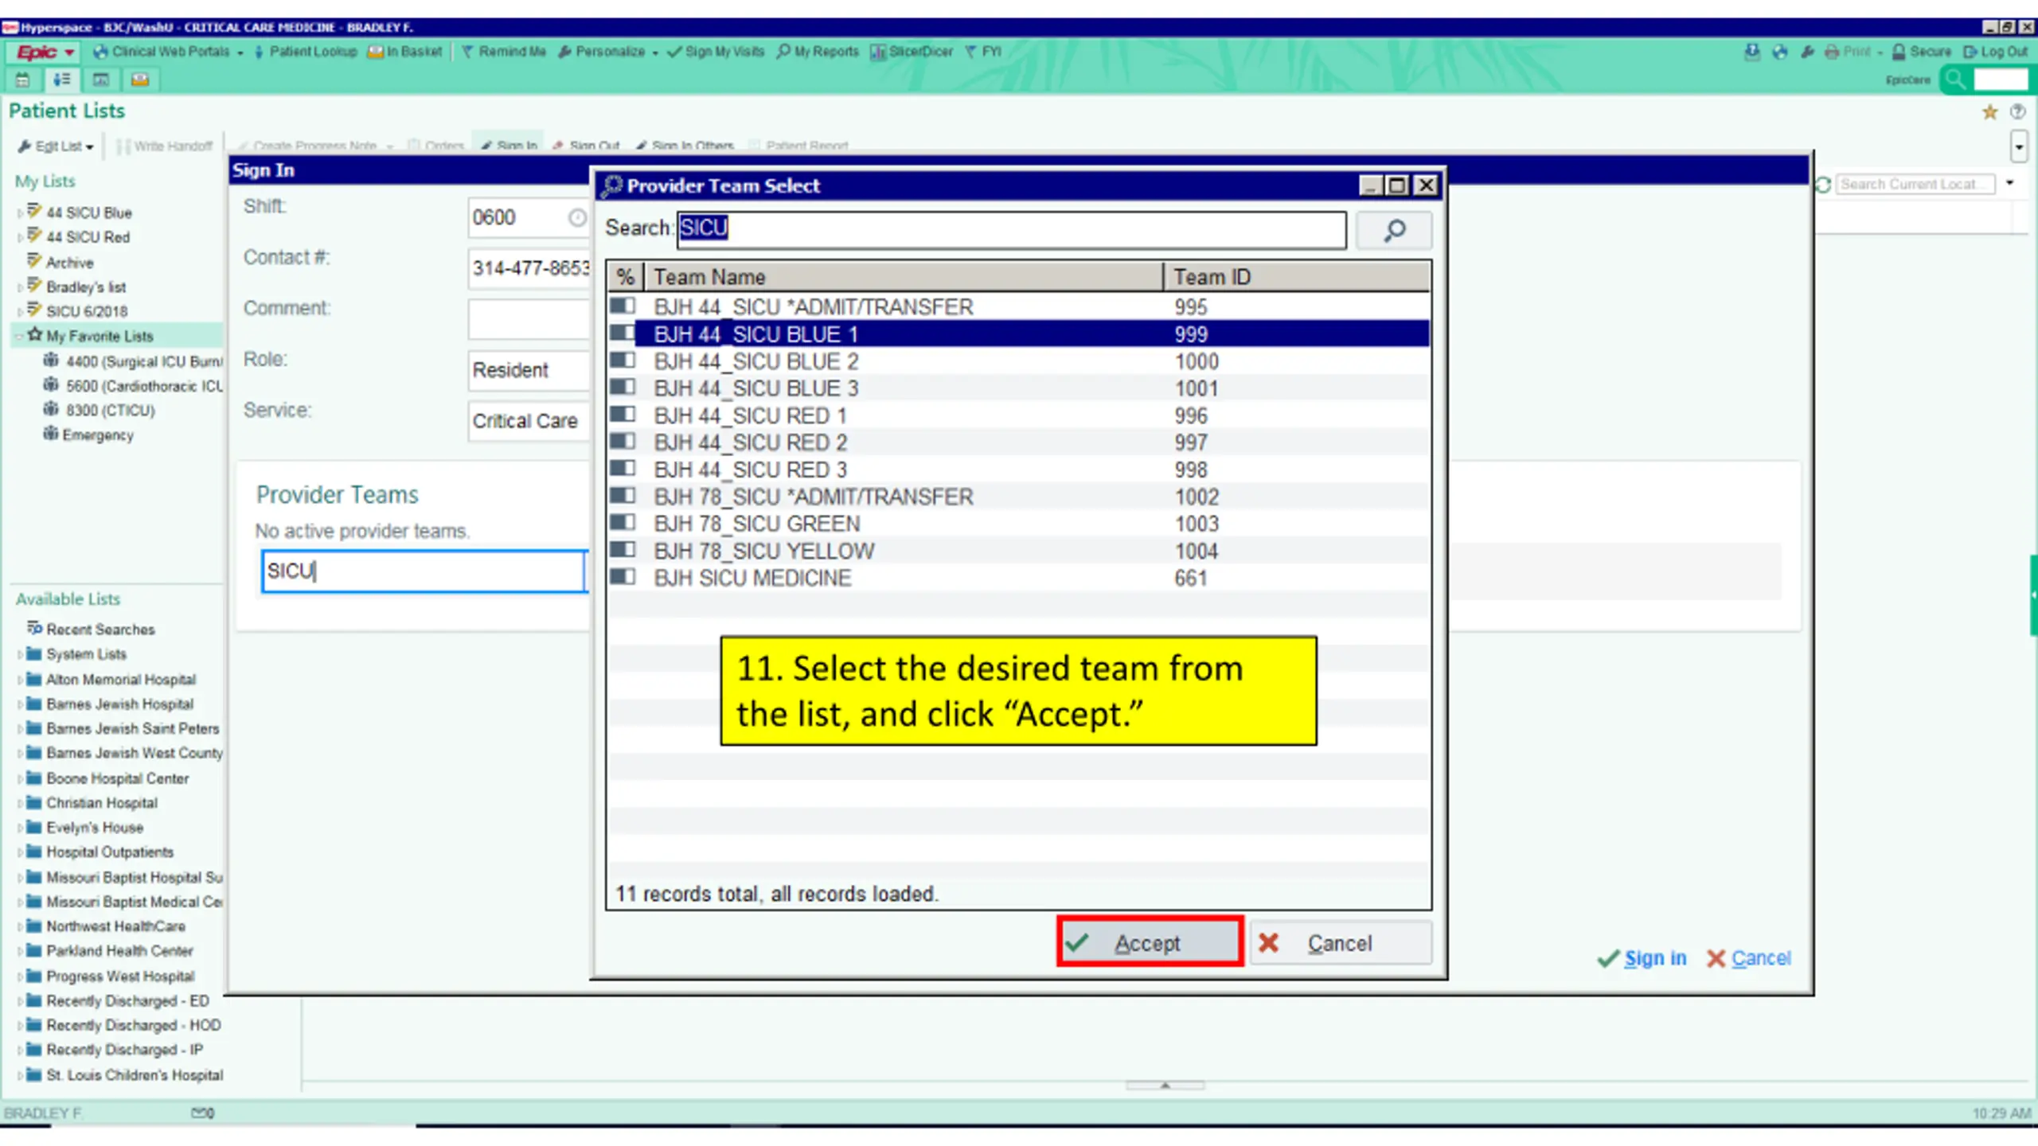2038x1146 pixels.
Task: Click Sign in link in Sign In window
Action: (x=1642, y=958)
